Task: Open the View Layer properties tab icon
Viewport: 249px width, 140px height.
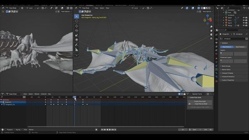Action: tap(216, 47)
